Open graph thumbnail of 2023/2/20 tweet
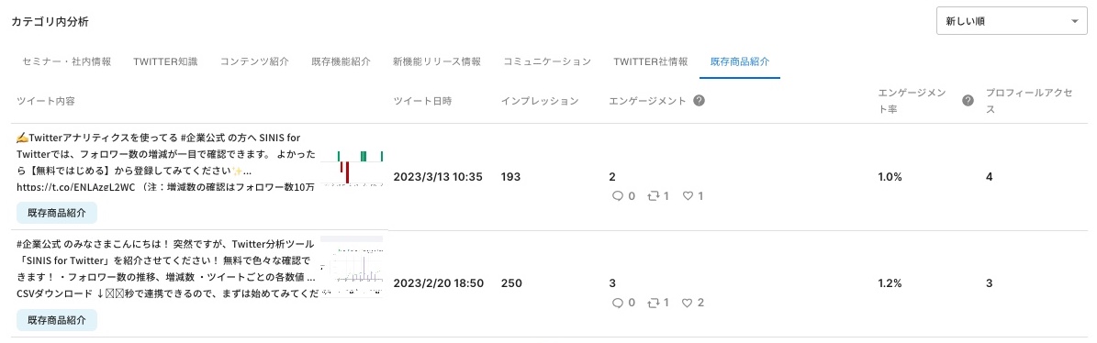 point(352,268)
